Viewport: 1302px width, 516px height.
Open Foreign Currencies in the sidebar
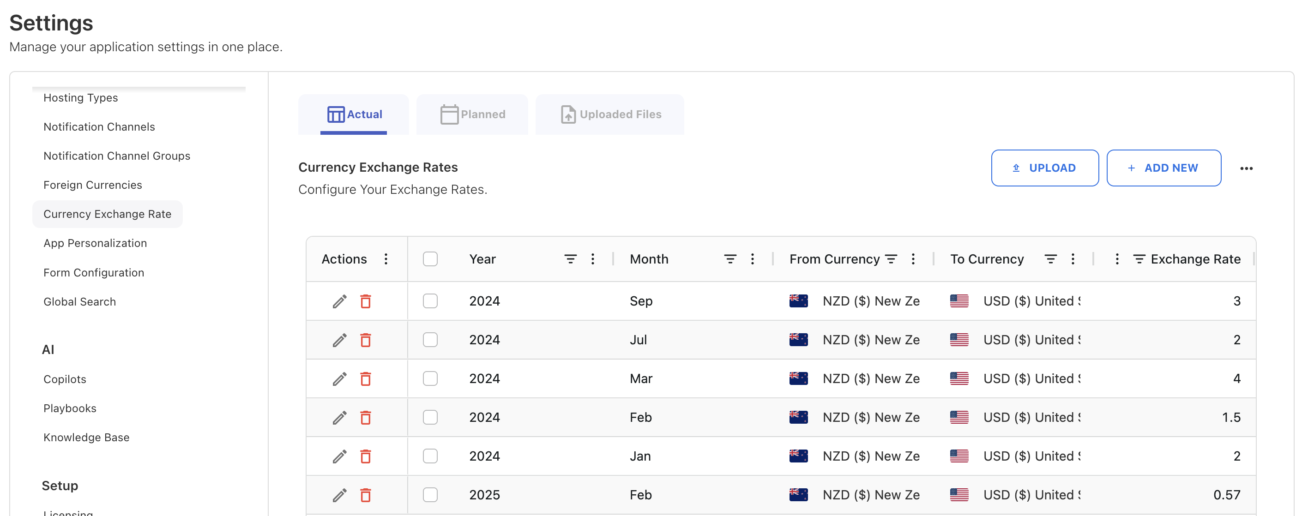(x=92, y=185)
